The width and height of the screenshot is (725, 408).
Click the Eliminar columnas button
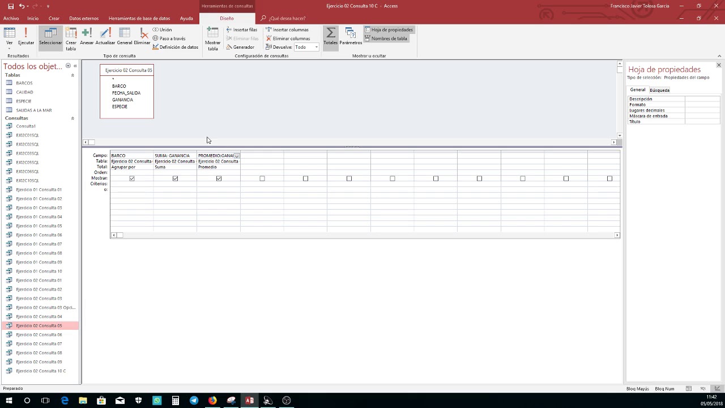point(288,39)
